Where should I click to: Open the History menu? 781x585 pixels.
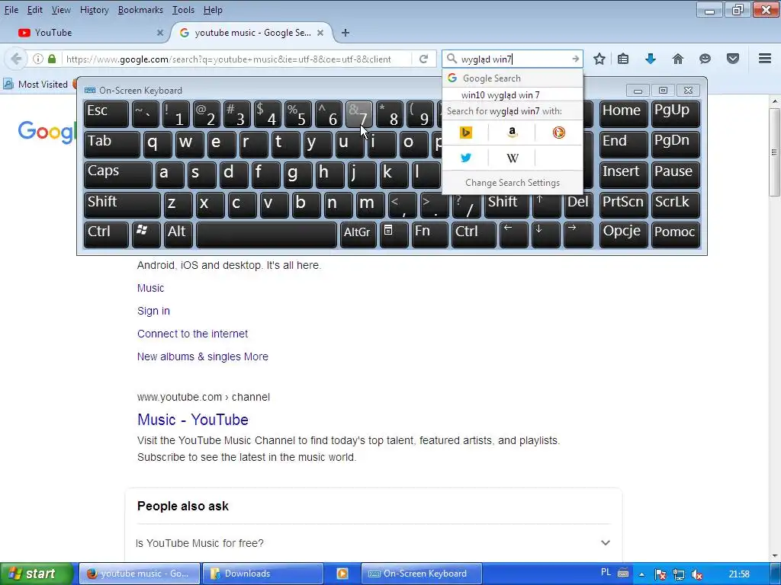(x=94, y=10)
